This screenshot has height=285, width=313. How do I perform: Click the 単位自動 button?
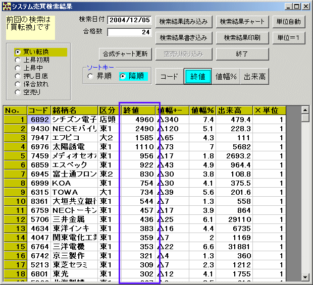pyautogui.click(x=289, y=22)
